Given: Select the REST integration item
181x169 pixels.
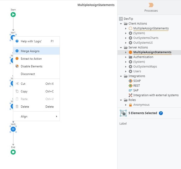Looking at the screenshot, I should (x=137, y=86).
